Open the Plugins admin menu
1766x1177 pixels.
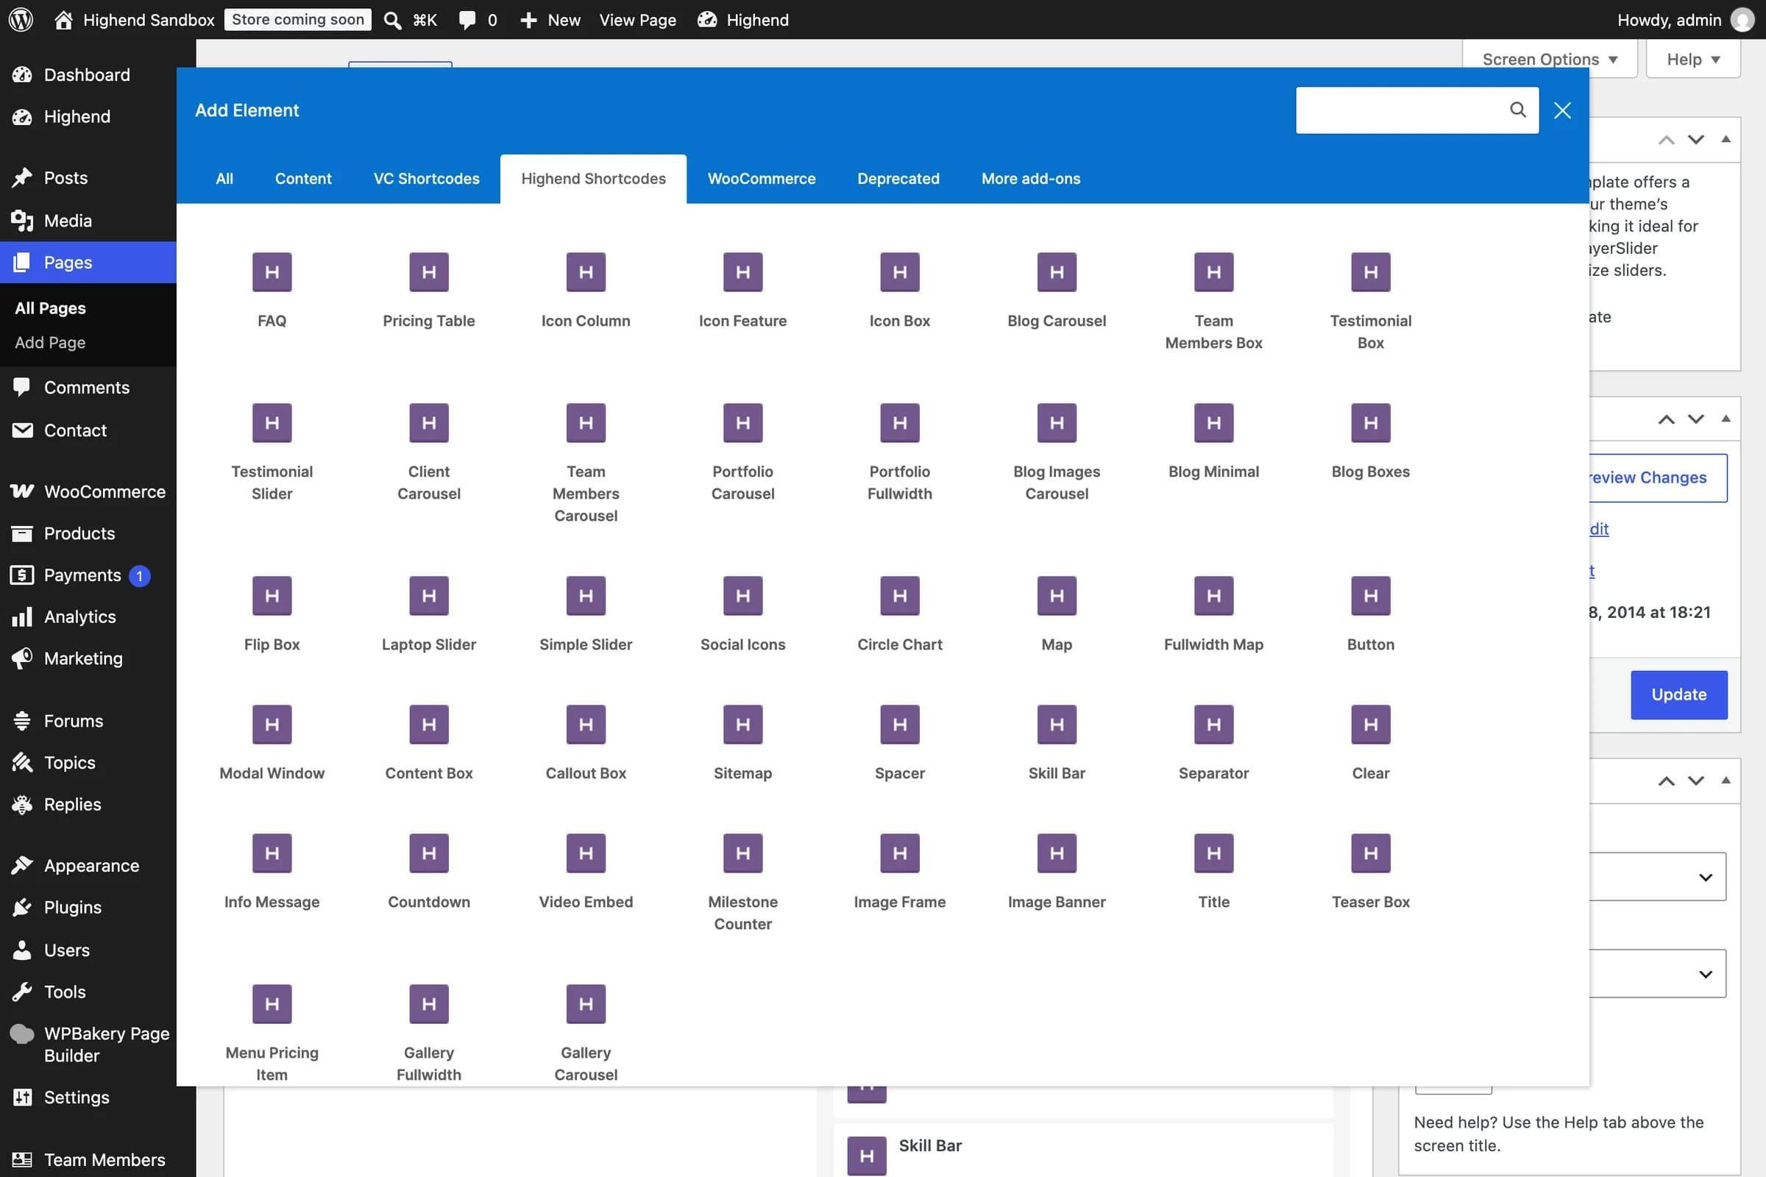click(x=88, y=907)
